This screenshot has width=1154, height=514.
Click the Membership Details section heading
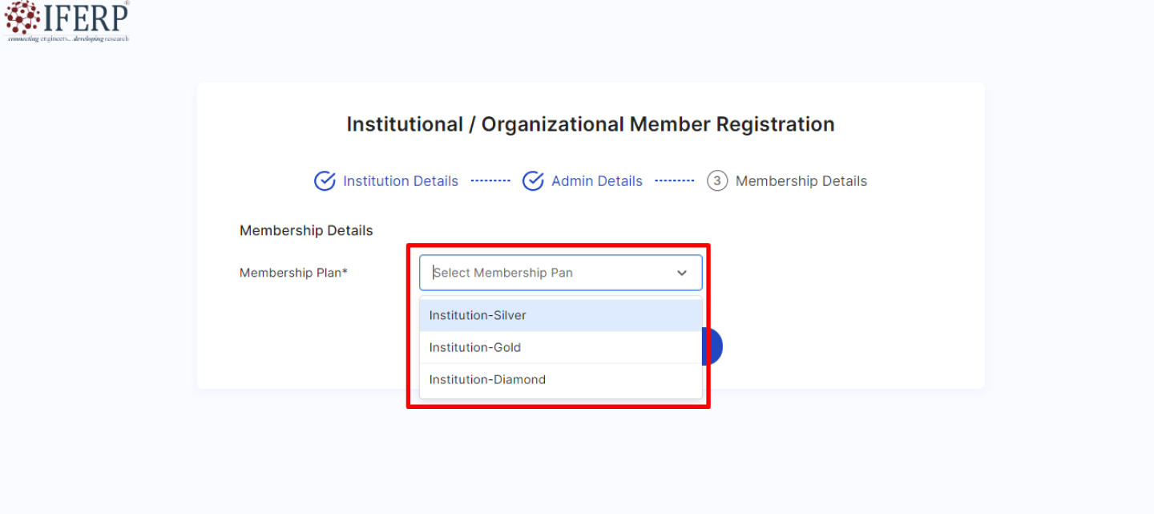point(306,230)
